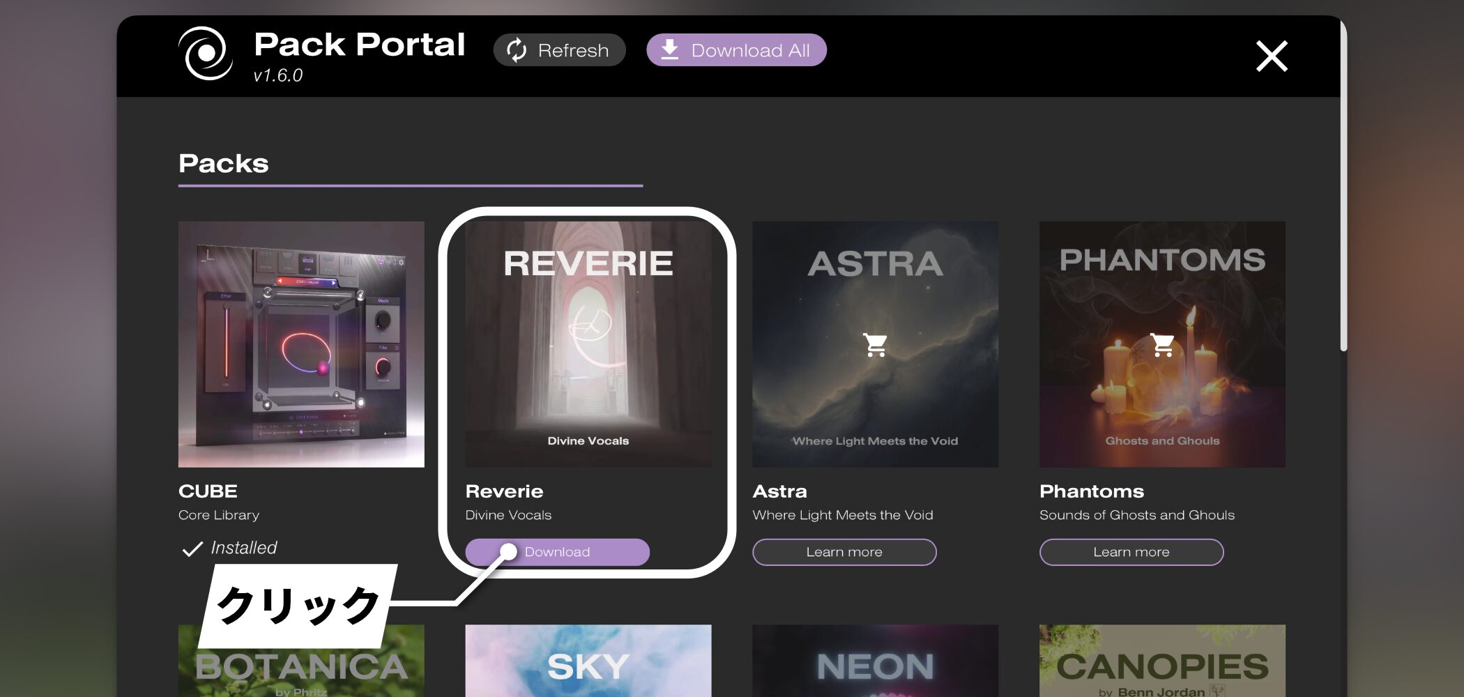Click Learn more under Phantoms
This screenshot has height=697, width=1464.
1131,552
